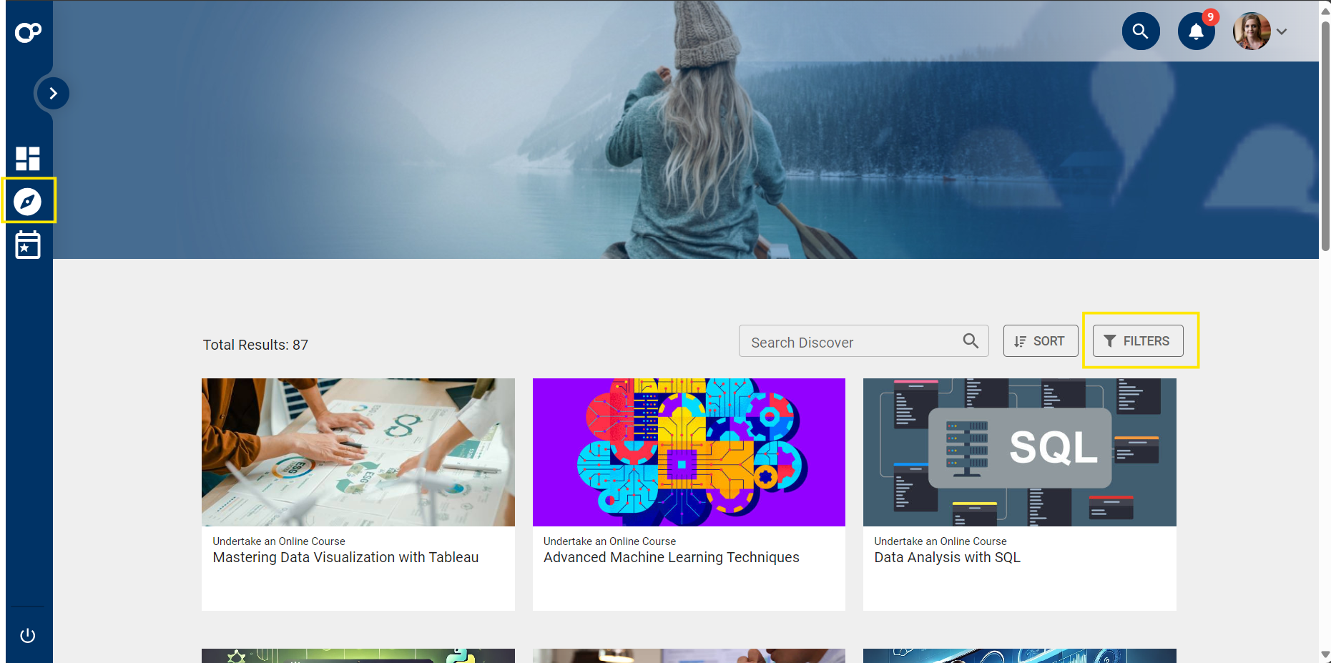Open the calendar events icon in sidebar
This screenshot has width=1331, height=663.
[28, 245]
